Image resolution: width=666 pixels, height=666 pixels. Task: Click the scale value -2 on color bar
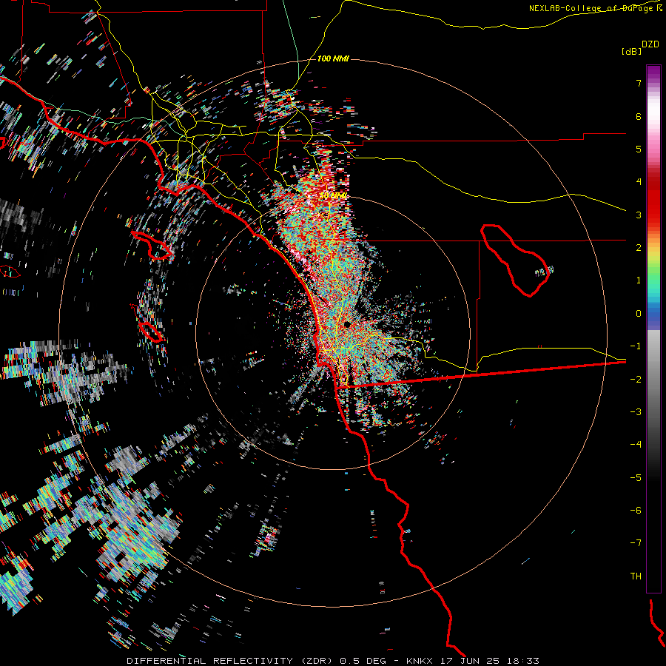[636, 380]
